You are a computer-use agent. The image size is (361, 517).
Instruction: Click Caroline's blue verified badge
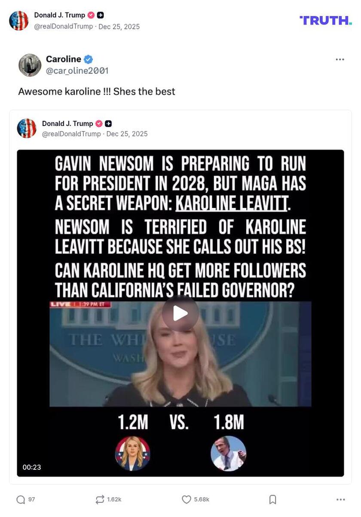coord(88,59)
